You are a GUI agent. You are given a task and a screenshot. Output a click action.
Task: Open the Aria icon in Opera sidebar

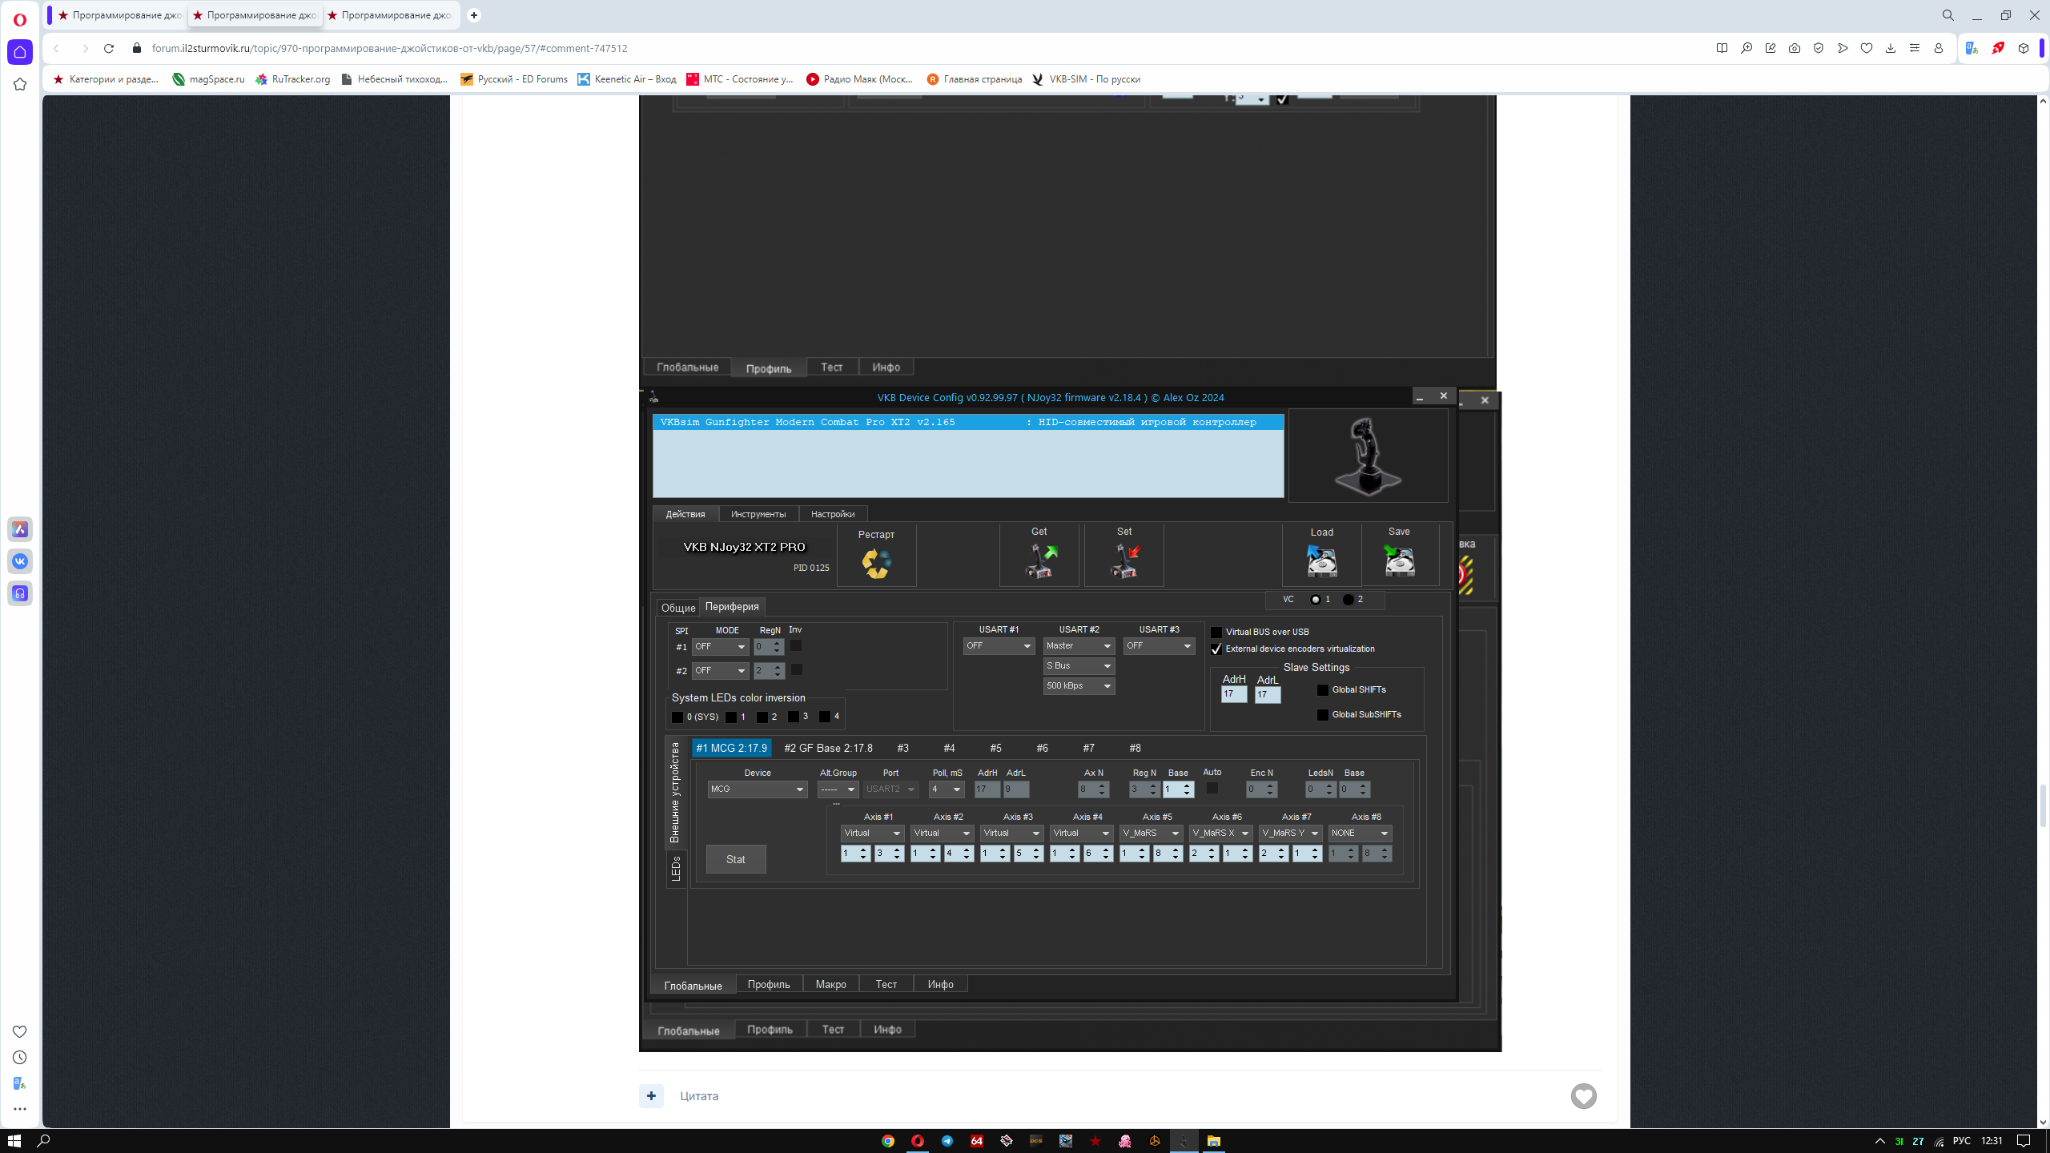(x=20, y=529)
